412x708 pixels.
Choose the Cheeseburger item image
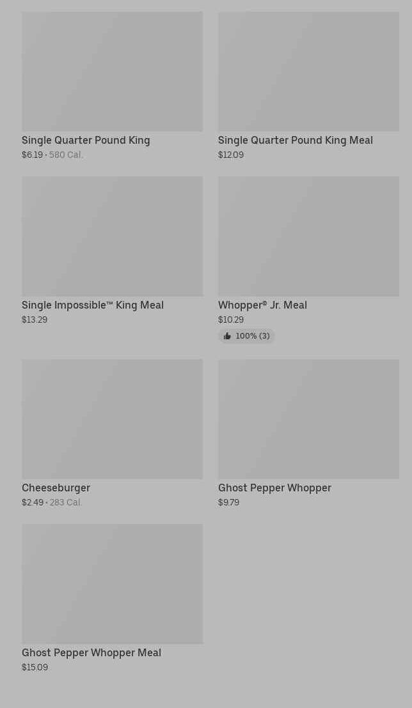pos(112,419)
